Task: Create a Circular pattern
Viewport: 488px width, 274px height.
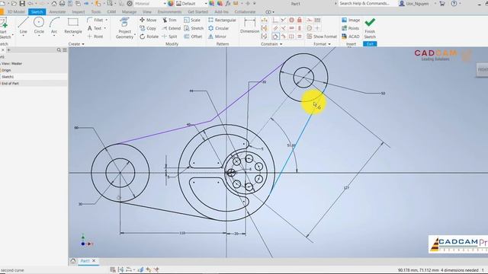Action: 219,28
